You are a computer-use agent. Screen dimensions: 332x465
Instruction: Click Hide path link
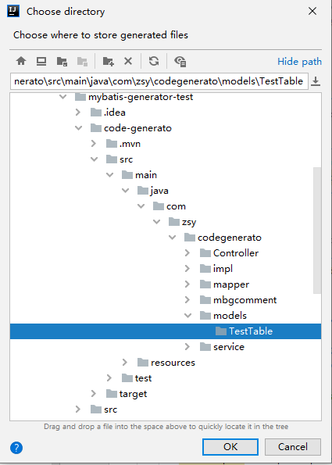pyautogui.click(x=299, y=62)
